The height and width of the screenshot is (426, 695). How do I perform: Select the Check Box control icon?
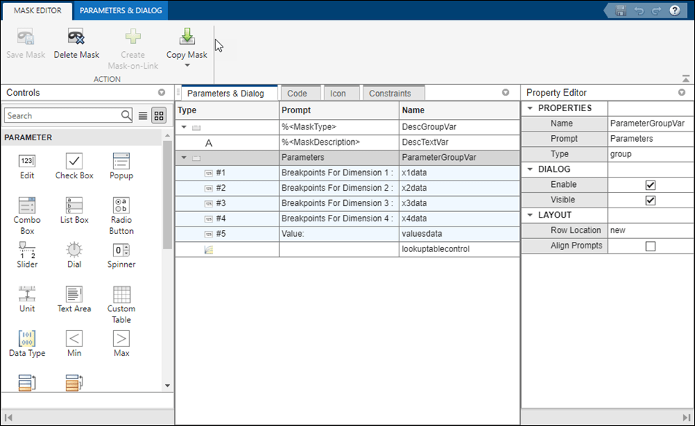point(74,161)
